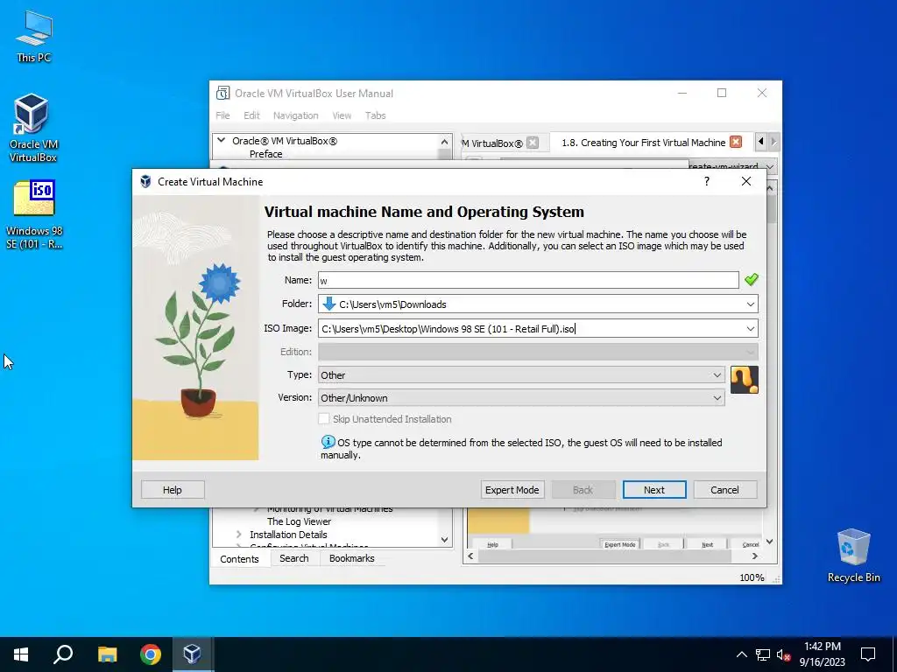Click green valid-name checkmark icon
The image size is (897, 672).
[751, 279]
